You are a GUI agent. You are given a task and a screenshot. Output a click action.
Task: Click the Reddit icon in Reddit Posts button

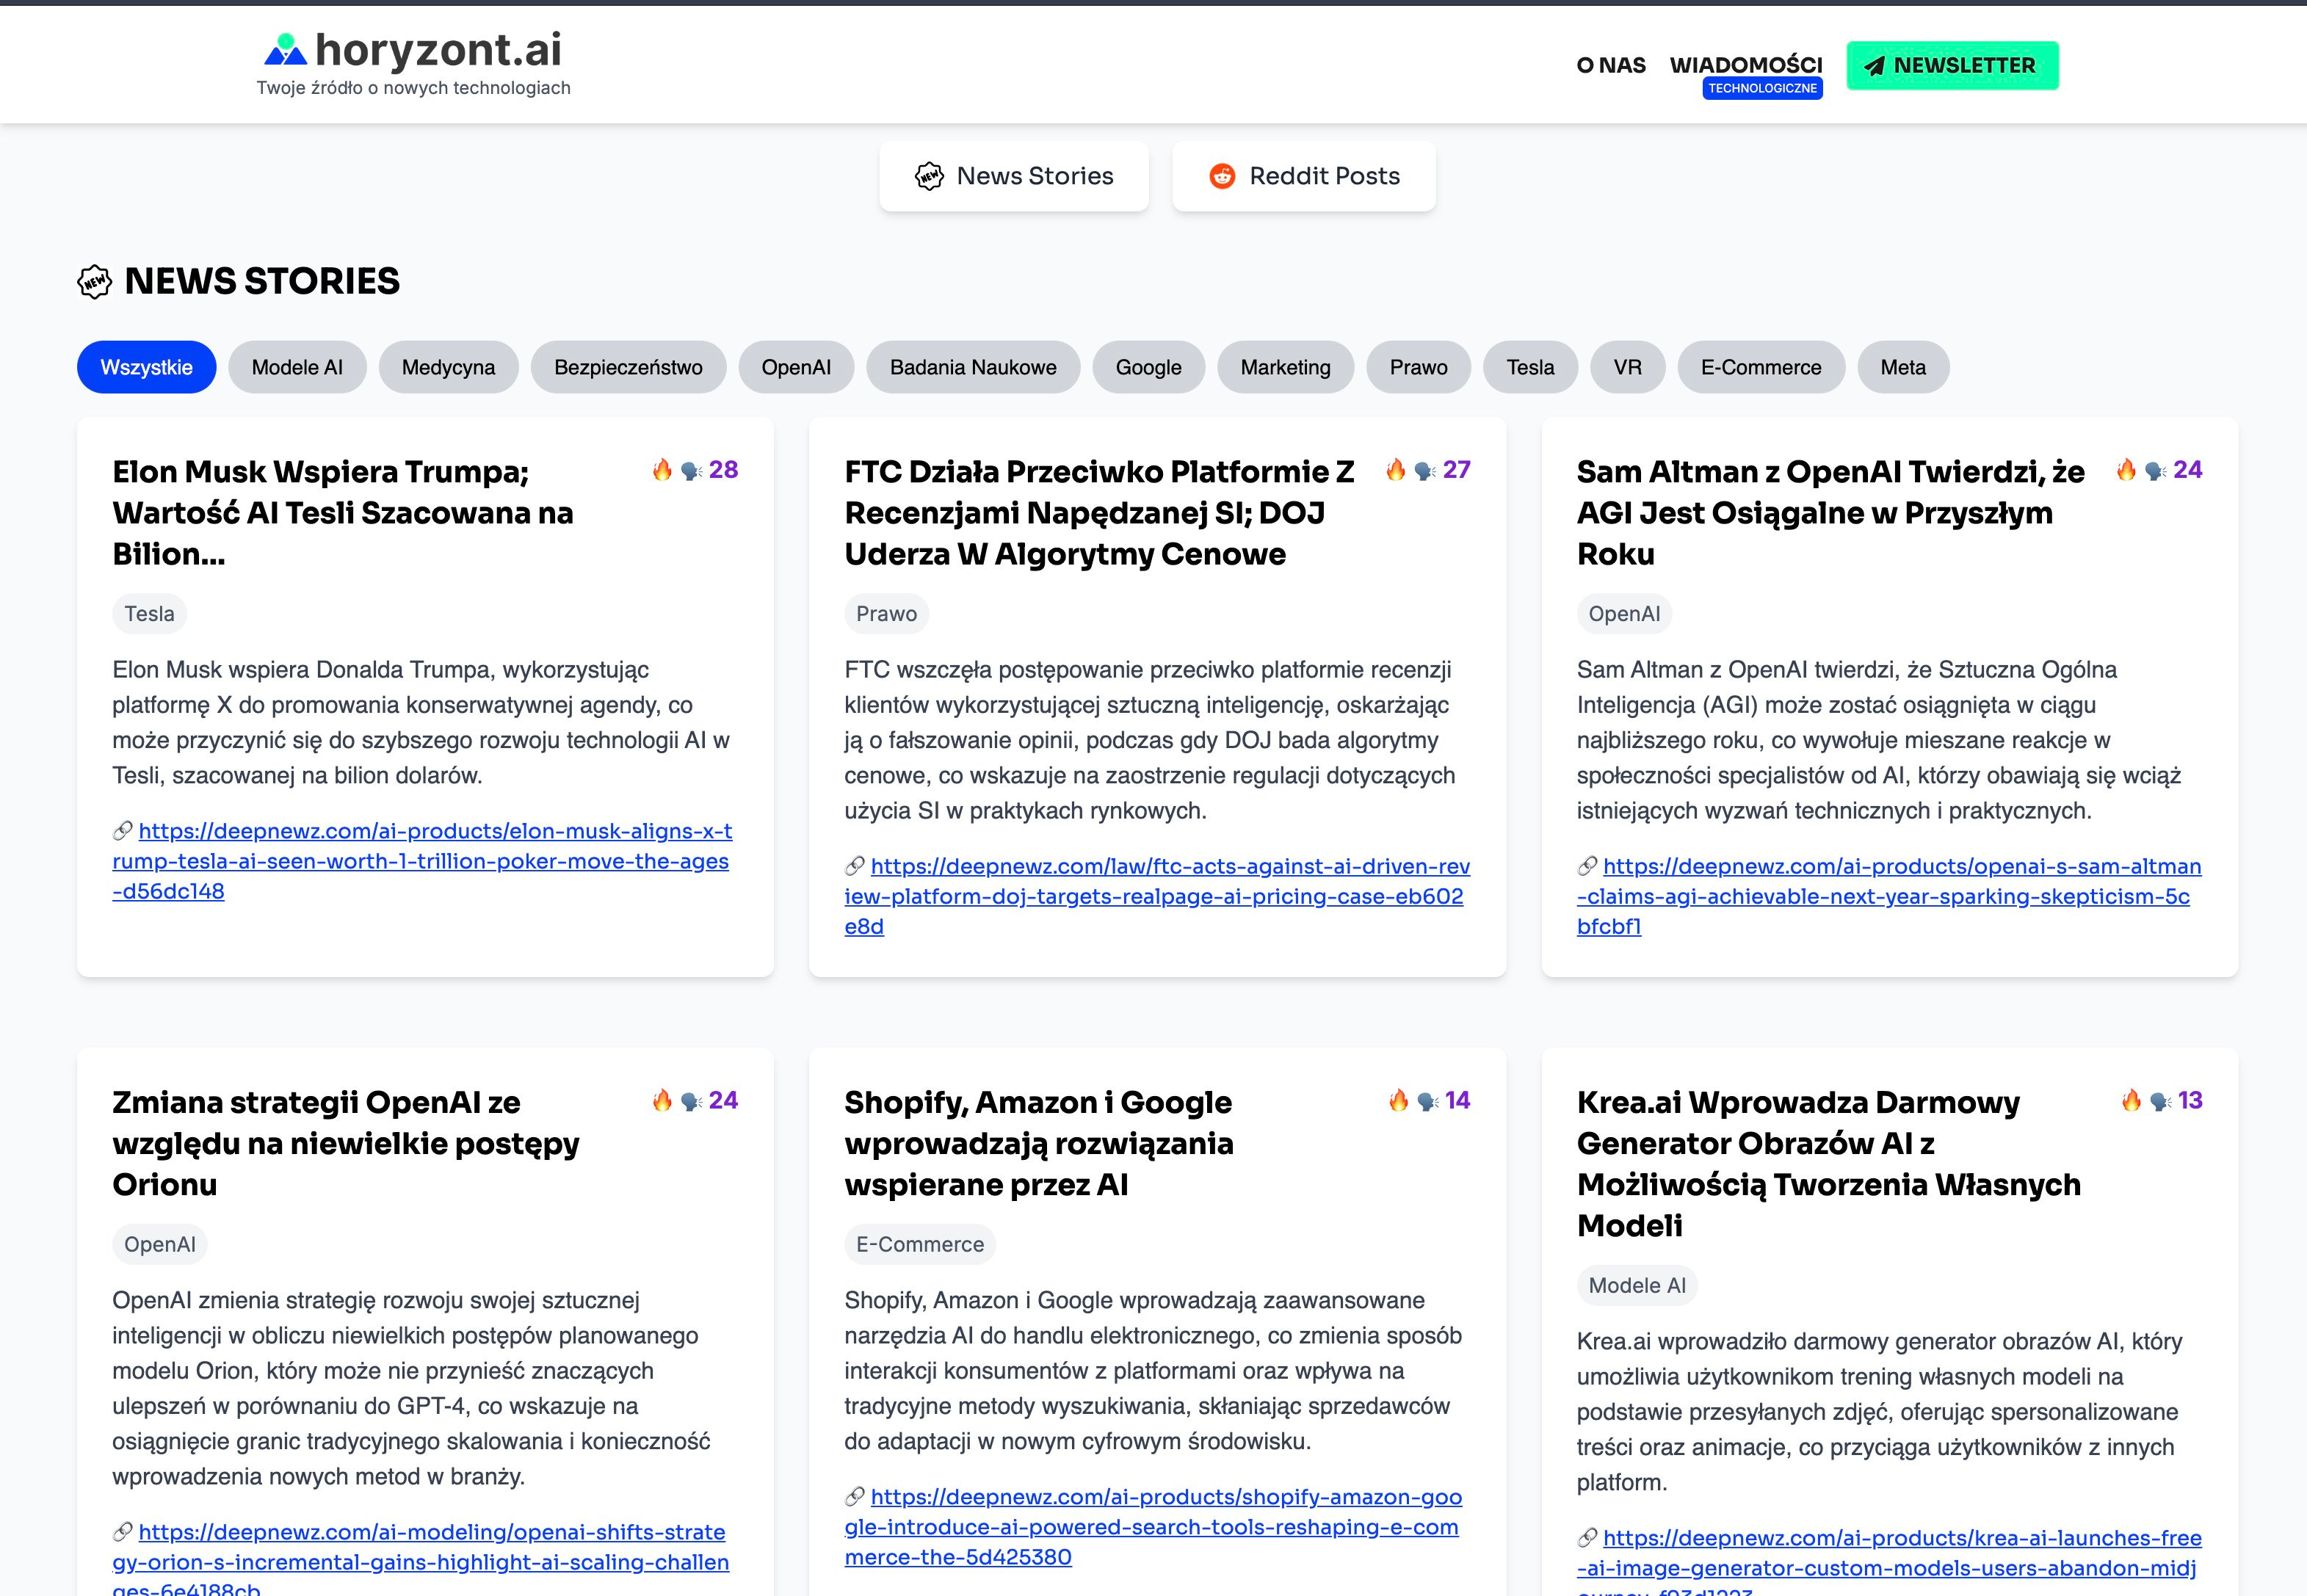tap(1222, 176)
